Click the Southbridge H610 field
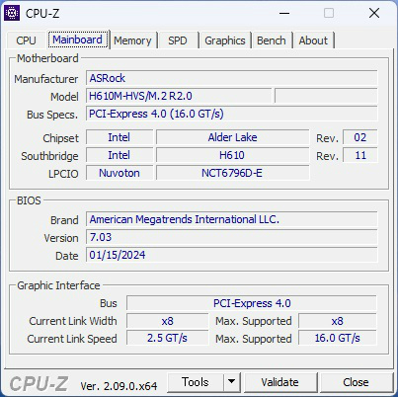This screenshot has height=397, width=398. coord(232,155)
